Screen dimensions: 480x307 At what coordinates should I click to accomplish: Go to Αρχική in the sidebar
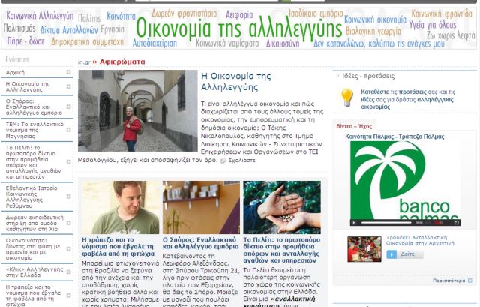pyautogui.click(x=15, y=72)
